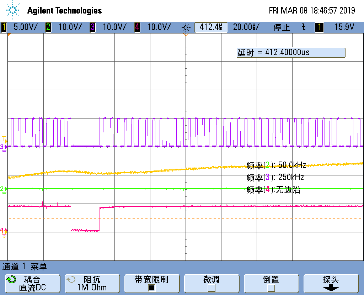This screenshot has width=364, height=295.
Task: Click the orange dashed trigger level line
Action: 186,218
